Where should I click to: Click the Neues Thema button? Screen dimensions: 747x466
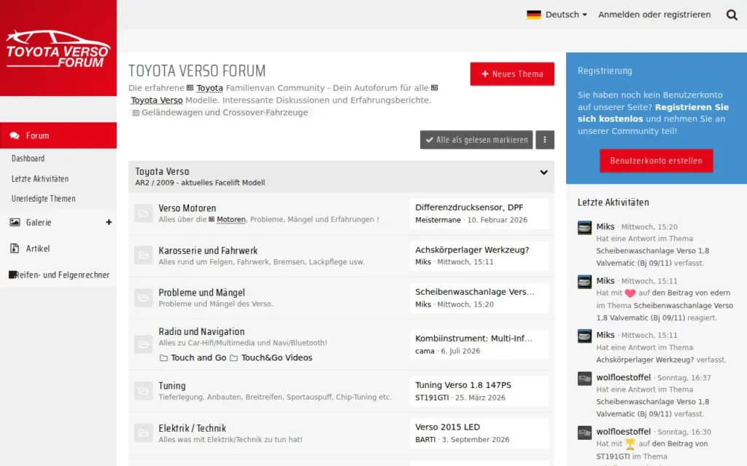(x=512, y=74)
